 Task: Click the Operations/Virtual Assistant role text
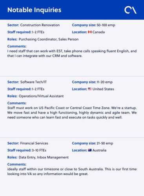pyautogui.click(x=41, y=96)
